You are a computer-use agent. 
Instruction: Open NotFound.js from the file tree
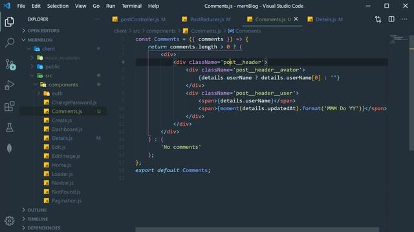coord(66,192)
